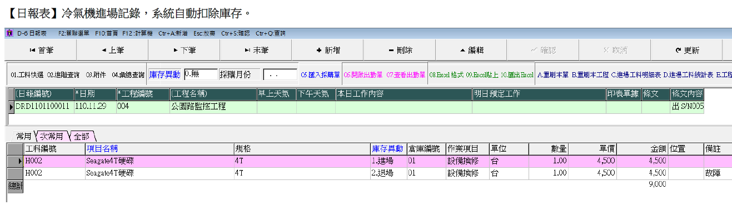Click the 備註 column header

(718, 149)
